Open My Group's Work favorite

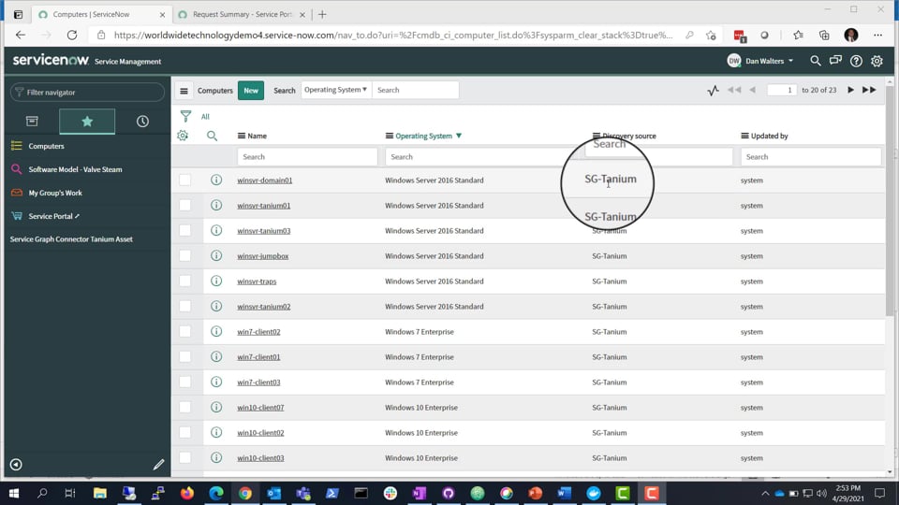tap(55, 193)
